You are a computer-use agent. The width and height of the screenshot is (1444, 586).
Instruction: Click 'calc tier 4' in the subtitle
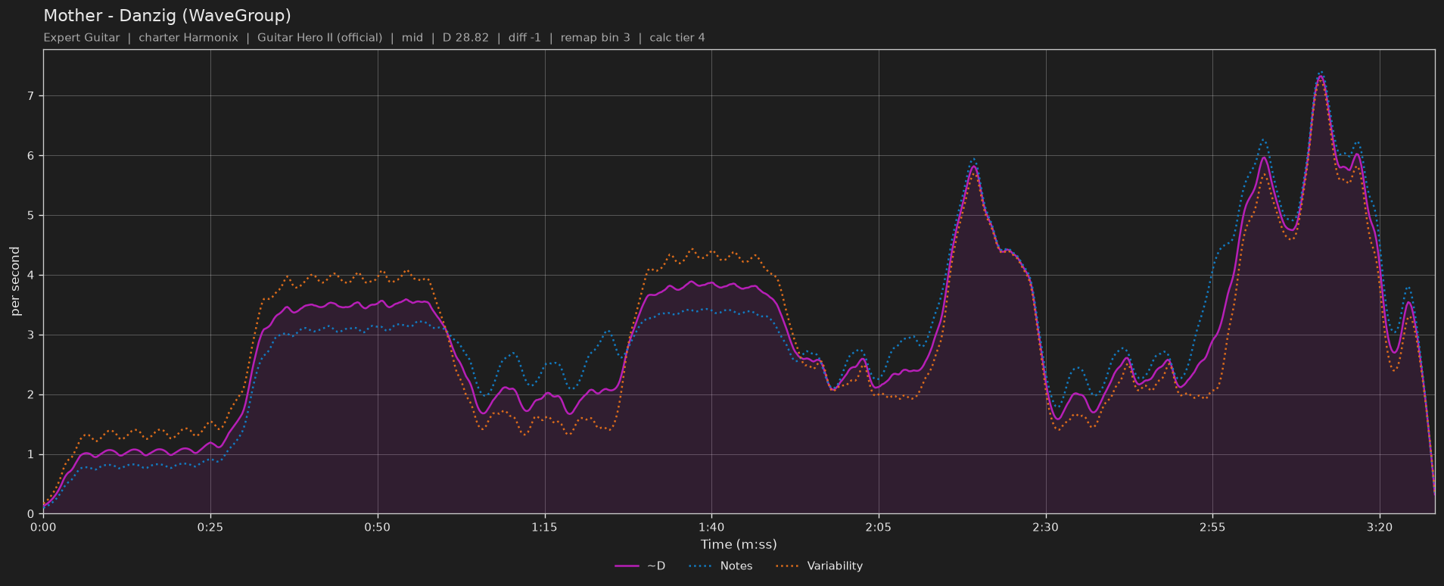tap(677, 38)
